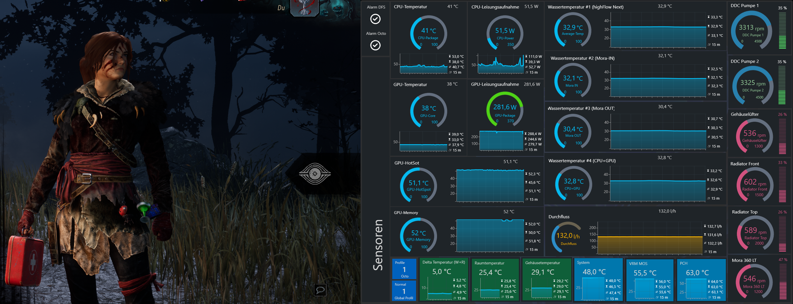
Task: Click the "DDC Pumpe 1" title text
Action: pos(744,5)
